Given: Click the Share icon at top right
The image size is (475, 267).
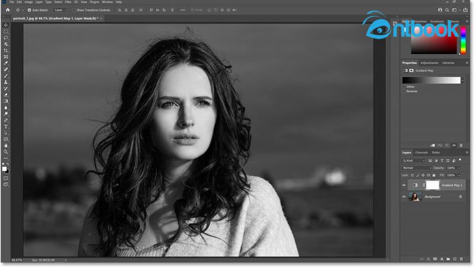Looking at the screenshot, I should [x=465, y=10].
